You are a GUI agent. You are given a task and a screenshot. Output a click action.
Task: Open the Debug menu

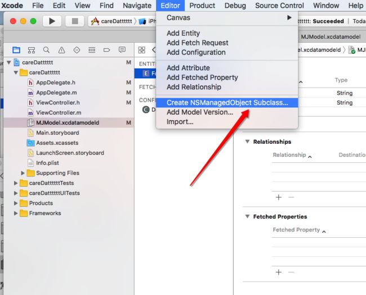pos(235,6)
